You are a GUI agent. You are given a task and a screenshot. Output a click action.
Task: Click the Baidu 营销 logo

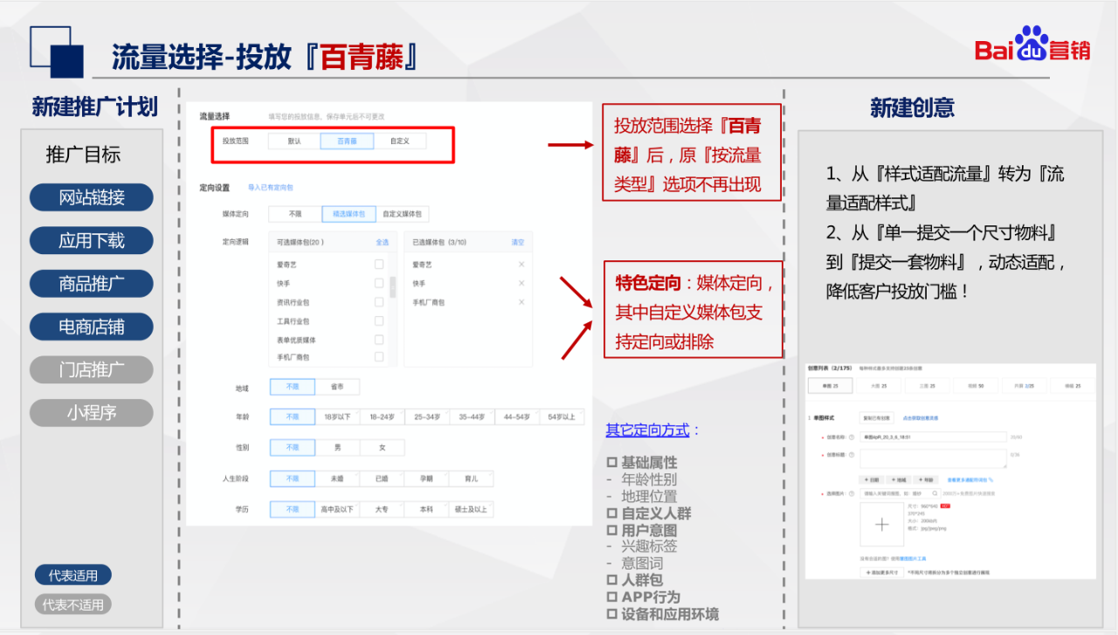1032,44
